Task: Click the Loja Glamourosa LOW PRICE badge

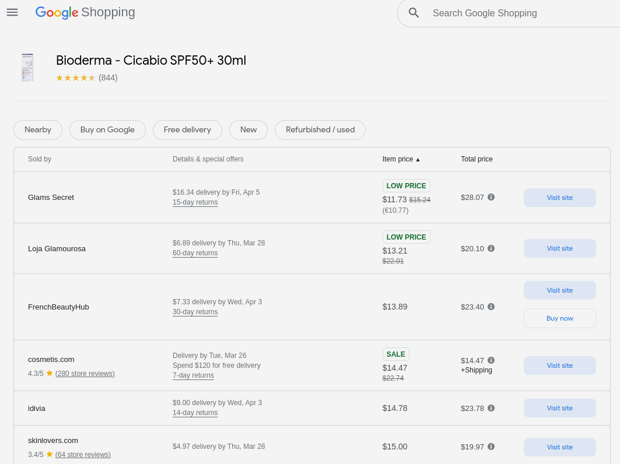Action: (x=406, y=237)
